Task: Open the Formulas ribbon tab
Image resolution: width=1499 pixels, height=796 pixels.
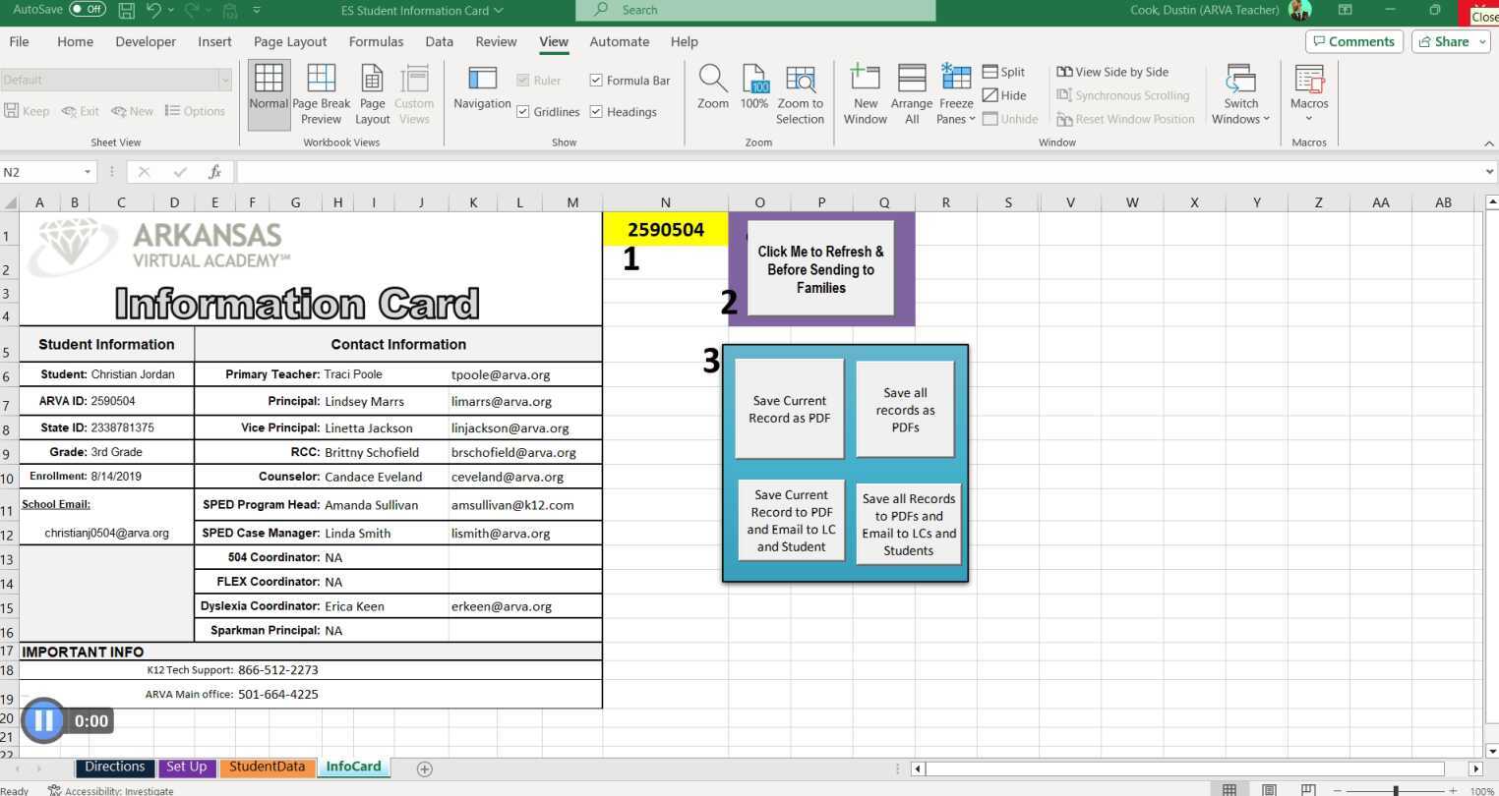Action: [x=376, y=41]
